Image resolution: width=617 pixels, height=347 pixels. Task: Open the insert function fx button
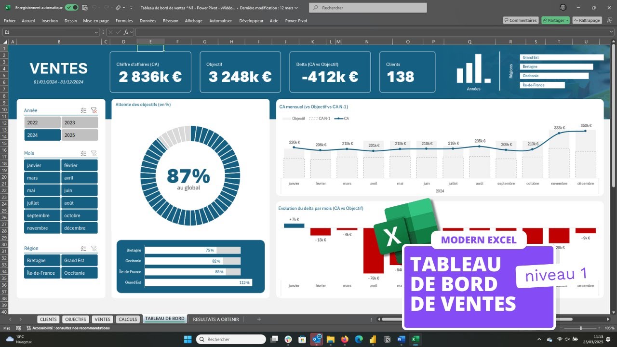pyautogui.click(x=126, y=32)
